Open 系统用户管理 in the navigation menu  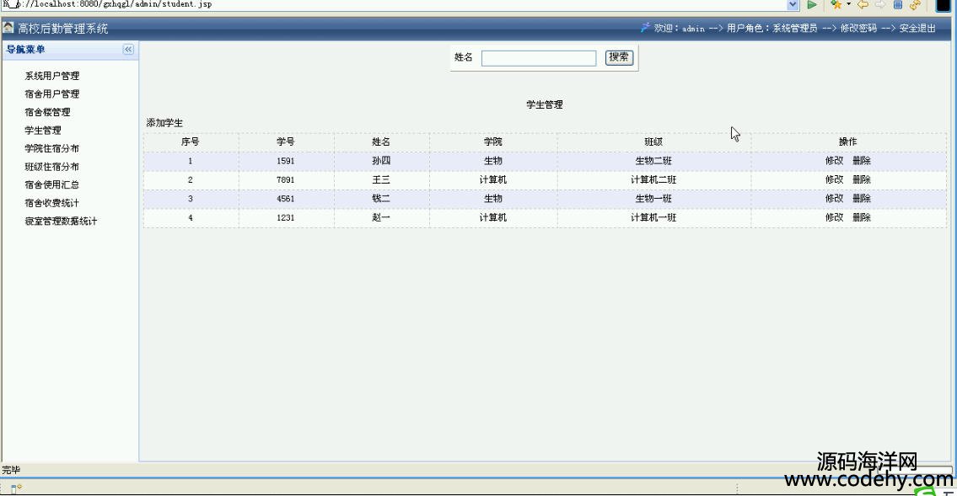tap(52, 76)
